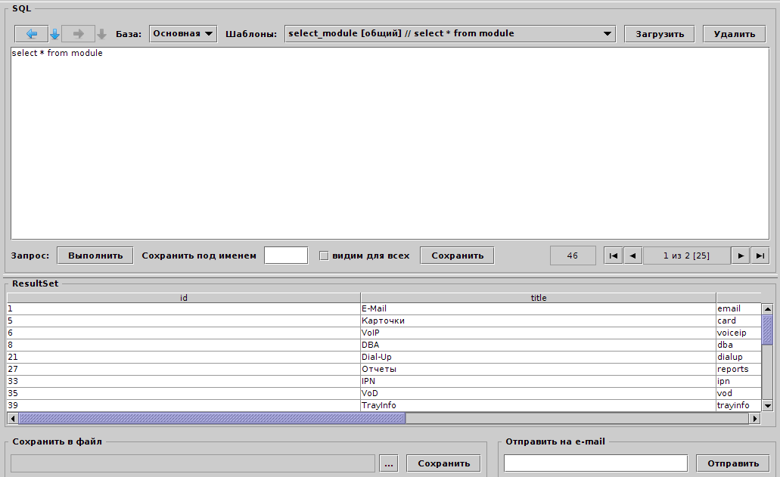Click the down arrow of the vertical scrollbar
The height and width of the screenshot is (477, 780).
(x=767, y=406)
